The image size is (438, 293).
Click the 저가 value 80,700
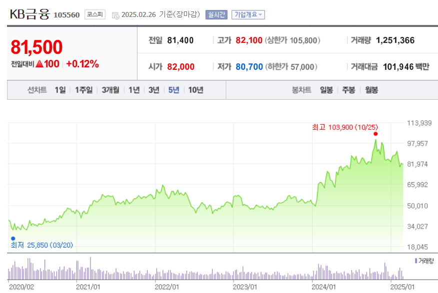point(249,67)
